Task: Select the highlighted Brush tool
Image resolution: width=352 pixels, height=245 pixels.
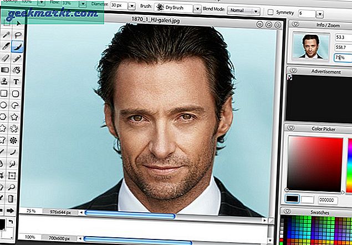Action: pyautogui.click(x=17, y=46)
